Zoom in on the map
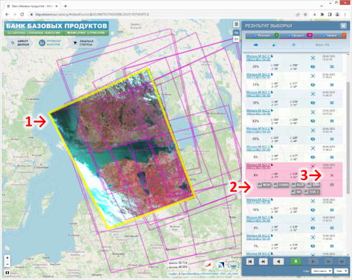The image size is (352, 280). pos(7,258)
